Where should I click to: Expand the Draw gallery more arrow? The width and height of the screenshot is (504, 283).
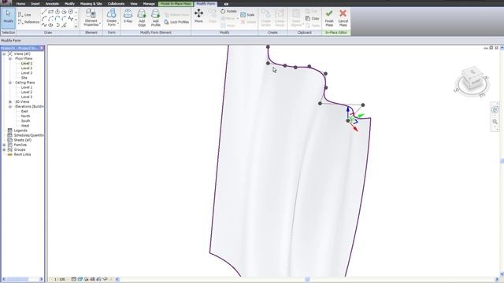pos(76,26)
